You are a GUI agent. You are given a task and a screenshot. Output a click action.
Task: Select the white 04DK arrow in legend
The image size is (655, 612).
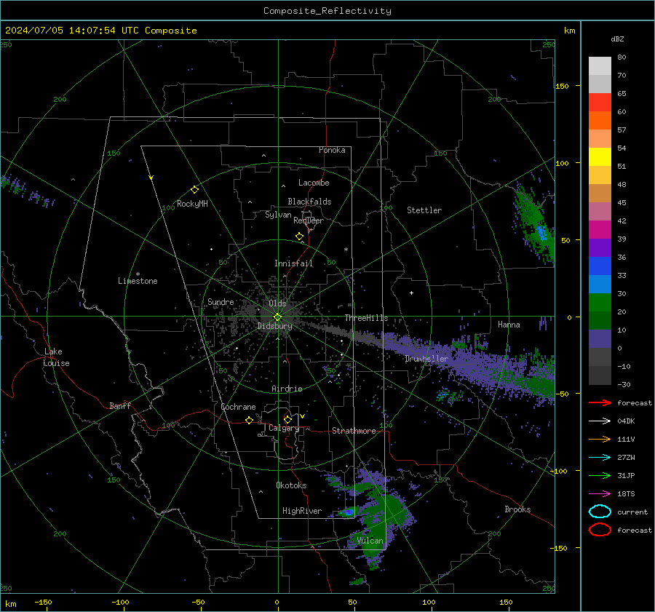point(600,421)
